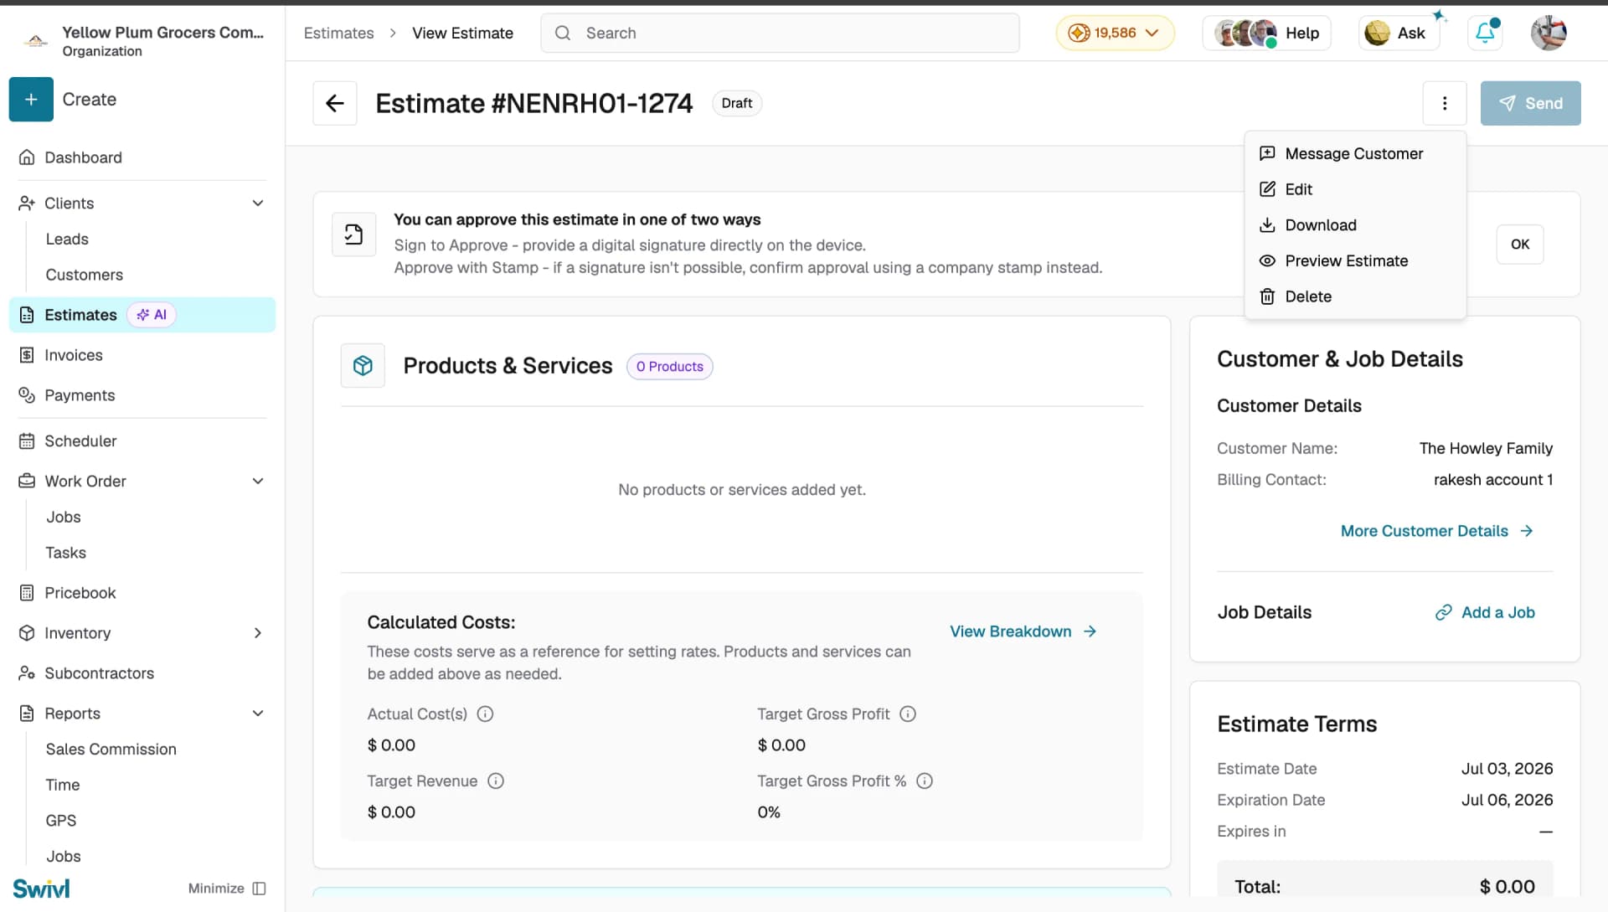Screen dimensions: 1608x912
Task: Open Customers under Clients
Action: pos(84,275)
